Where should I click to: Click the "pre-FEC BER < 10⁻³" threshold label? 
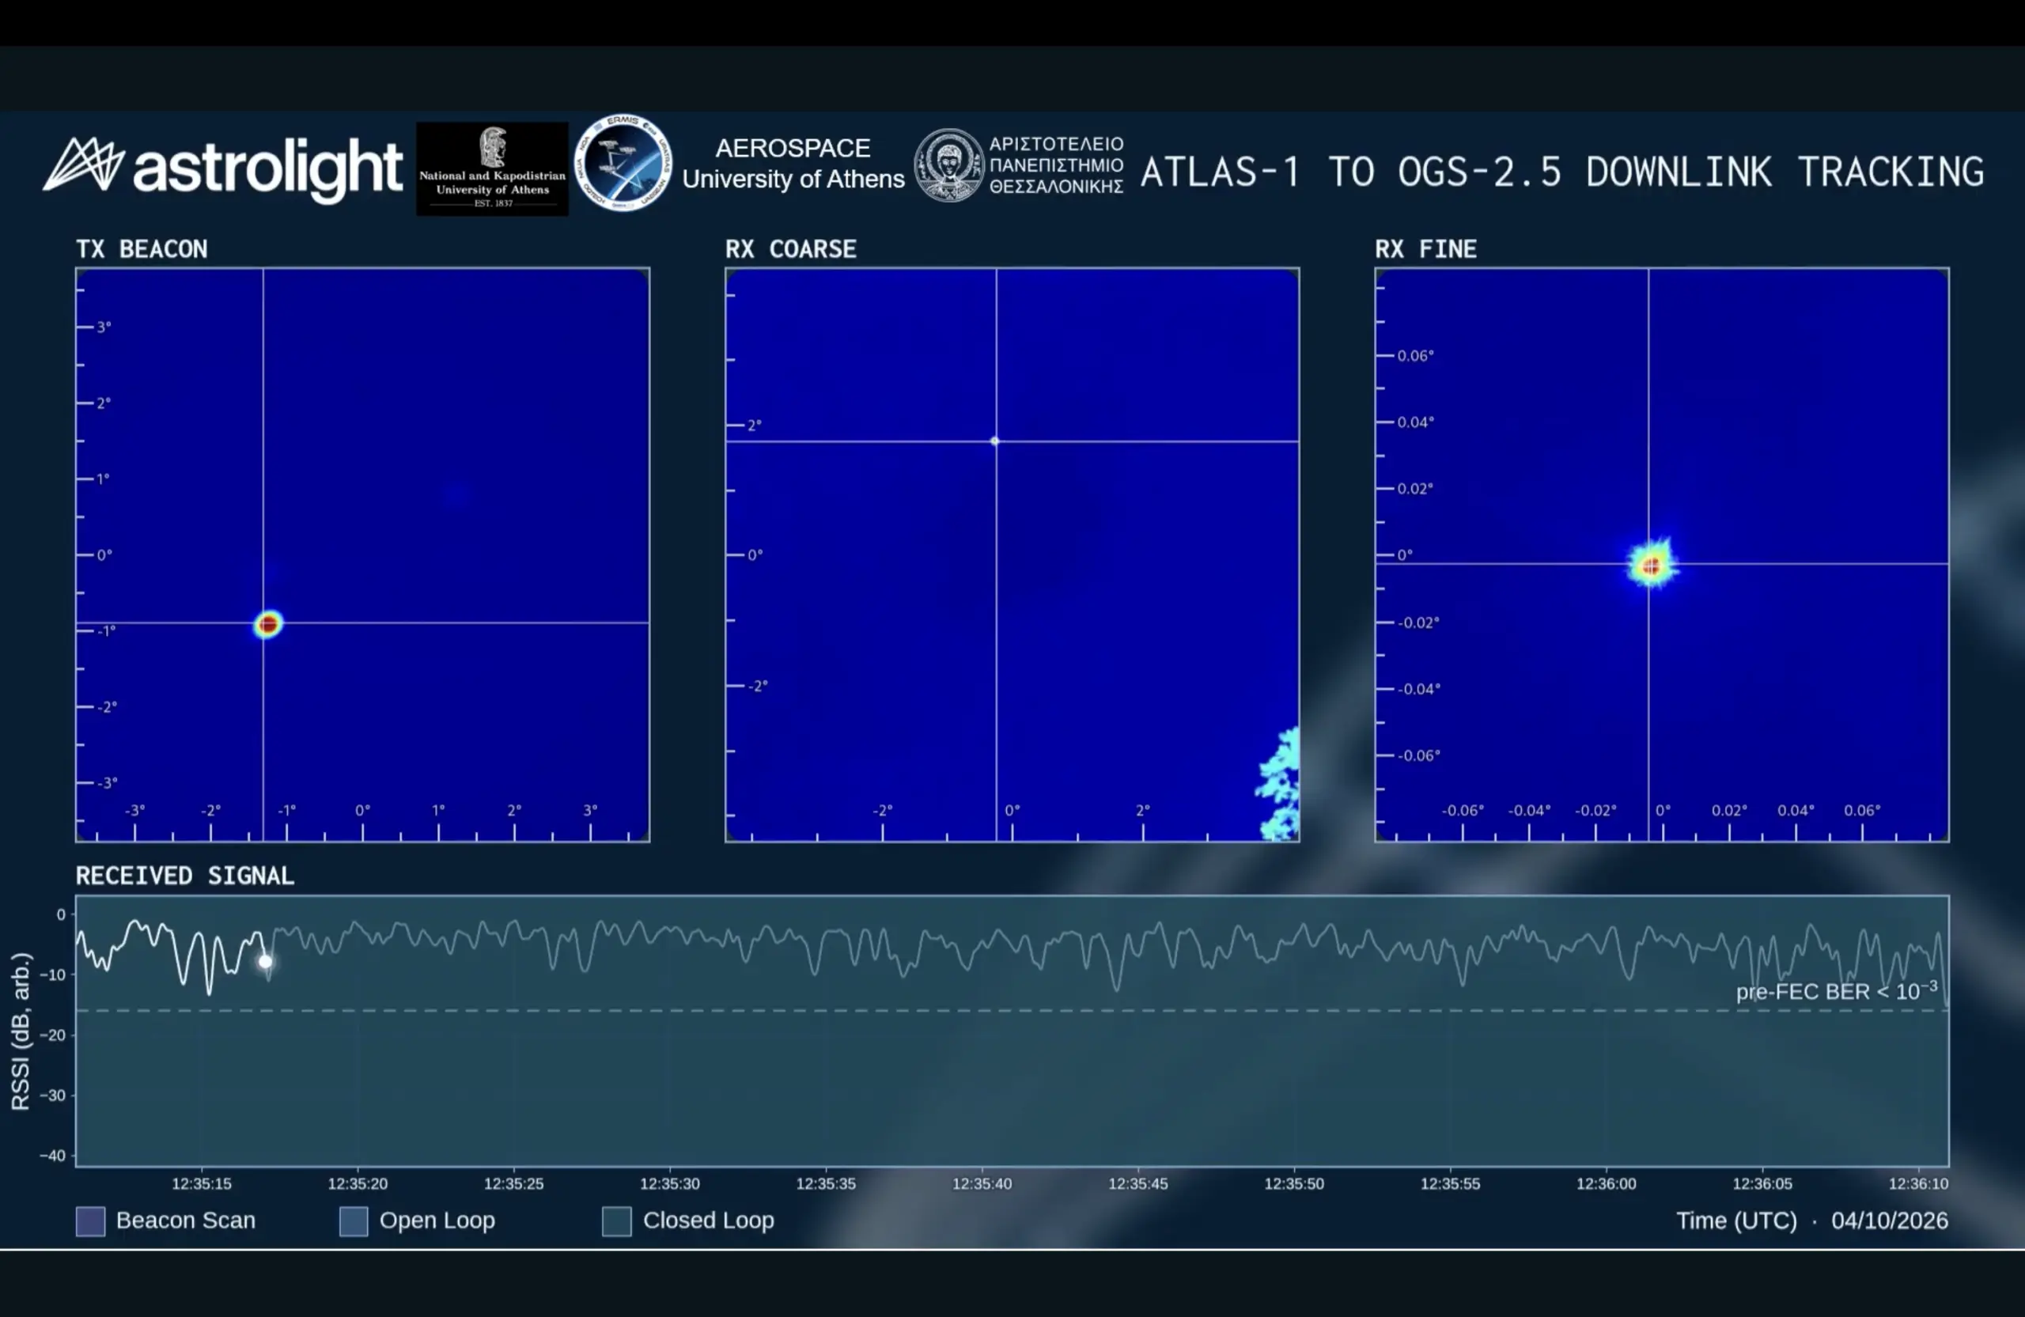[x=1837, y=990]
